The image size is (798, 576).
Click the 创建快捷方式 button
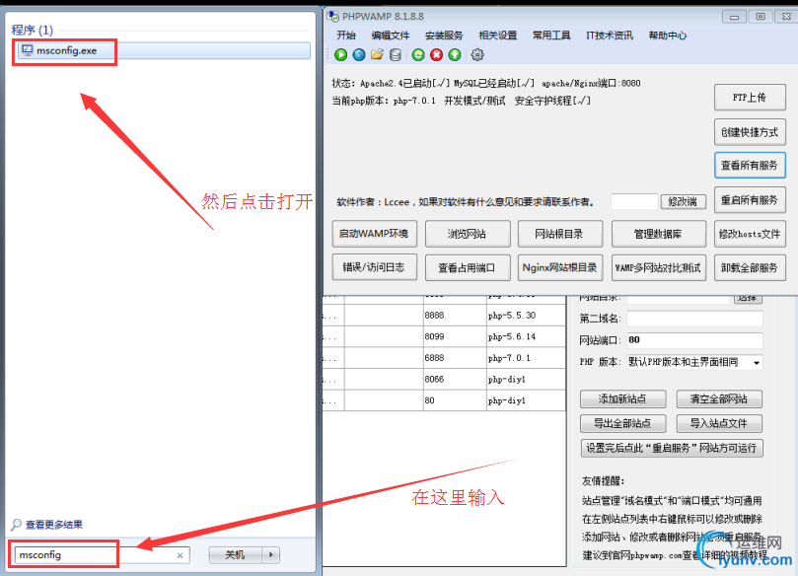750,132
